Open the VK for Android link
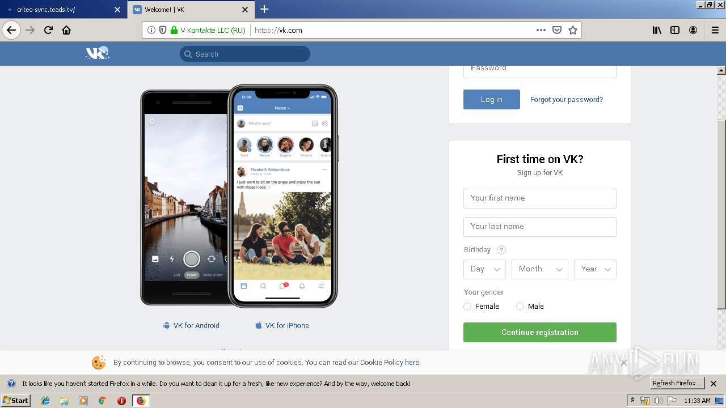The width and height of the screenshot is (726, 408). click(x=191, y=325)
